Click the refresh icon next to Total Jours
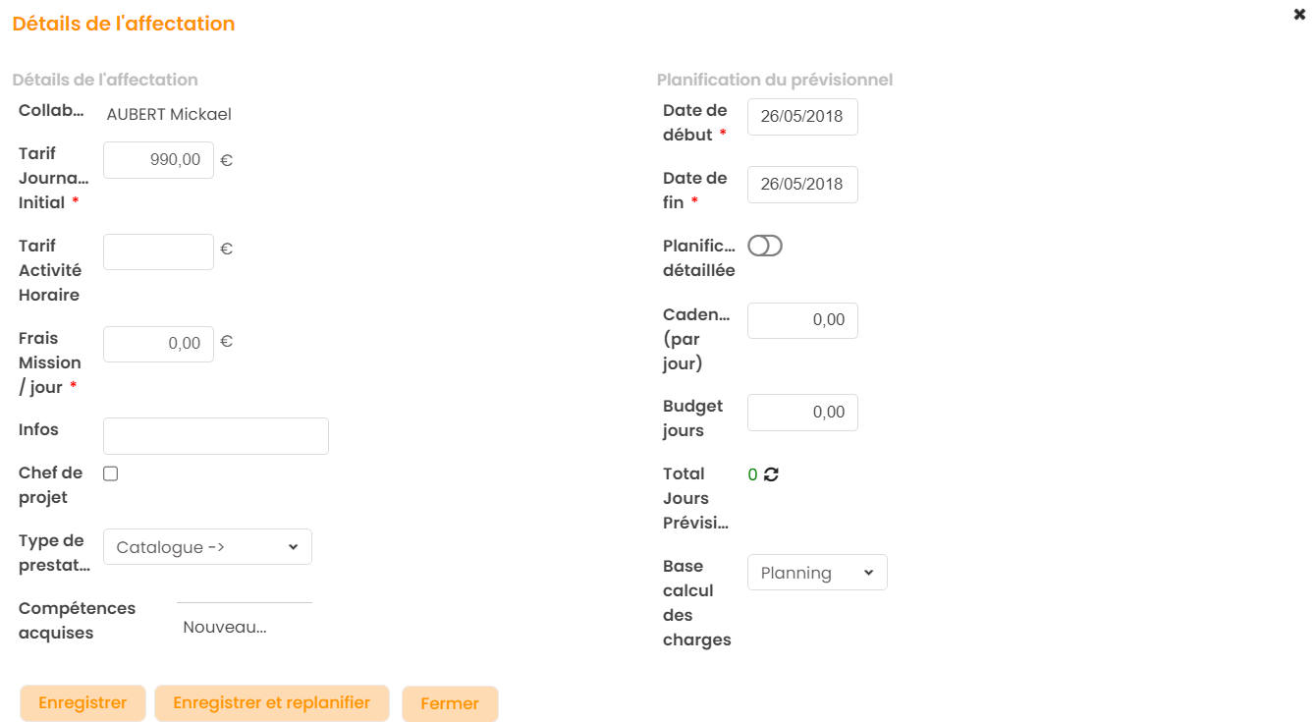The image size is (1316, 722). coord(771,474)
